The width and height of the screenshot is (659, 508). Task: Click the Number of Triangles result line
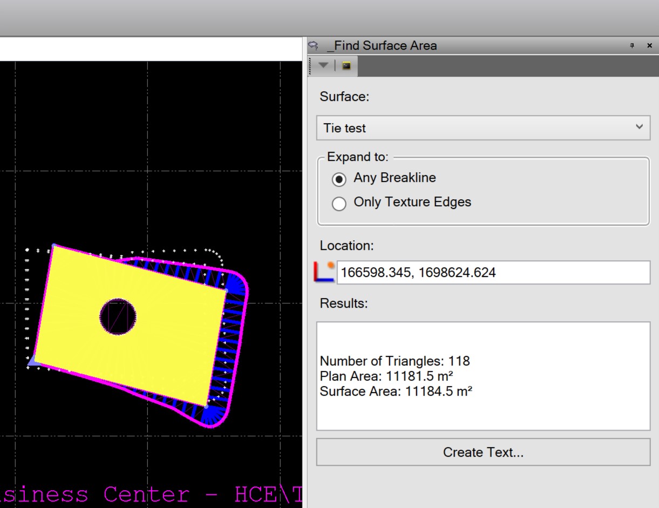pos(395,361)
